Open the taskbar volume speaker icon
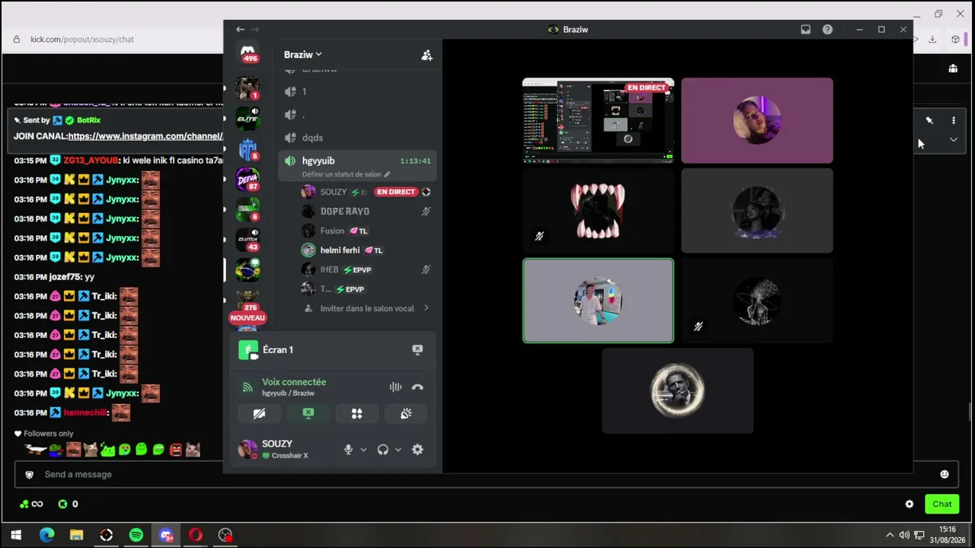Viewport: 975px width, 548px height. pyautogui.click(x=904, y=535)
